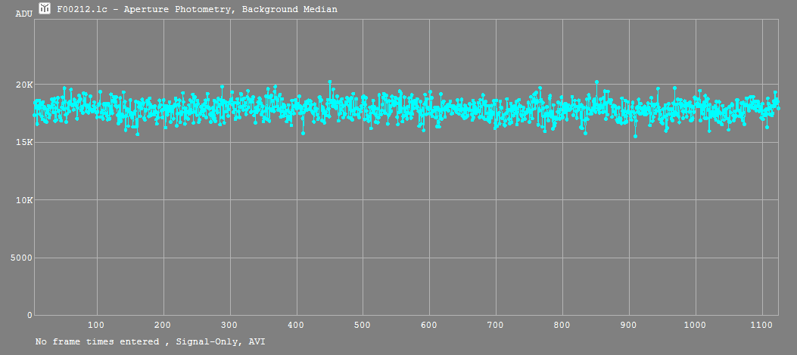The height and width of the screenshot is (355, 797).
Task: Click the 100 frame label on X axis
Action: coord(96,325)
